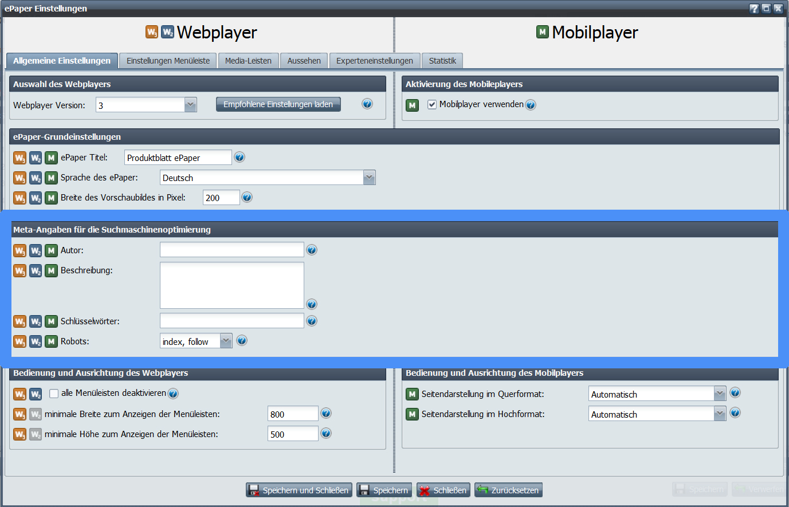Image resolution: width=789 pixels, height=507 pixels.
Task: Expand the Sprache des ePaper dropdown
Action: (370, 178)
